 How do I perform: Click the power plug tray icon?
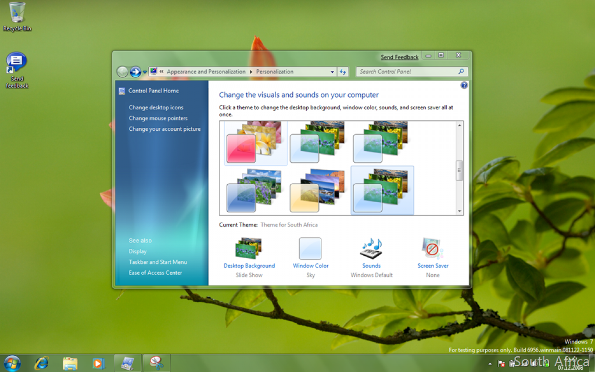tap(513, 363)
